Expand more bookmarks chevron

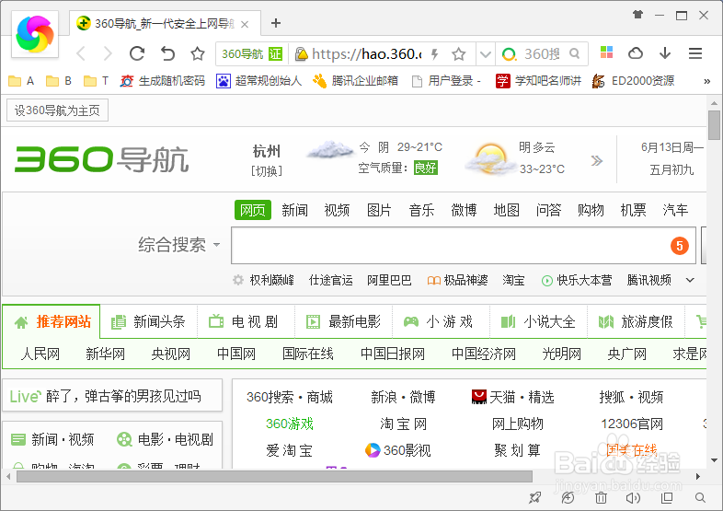pyautogui.click(x=706, y=82)
